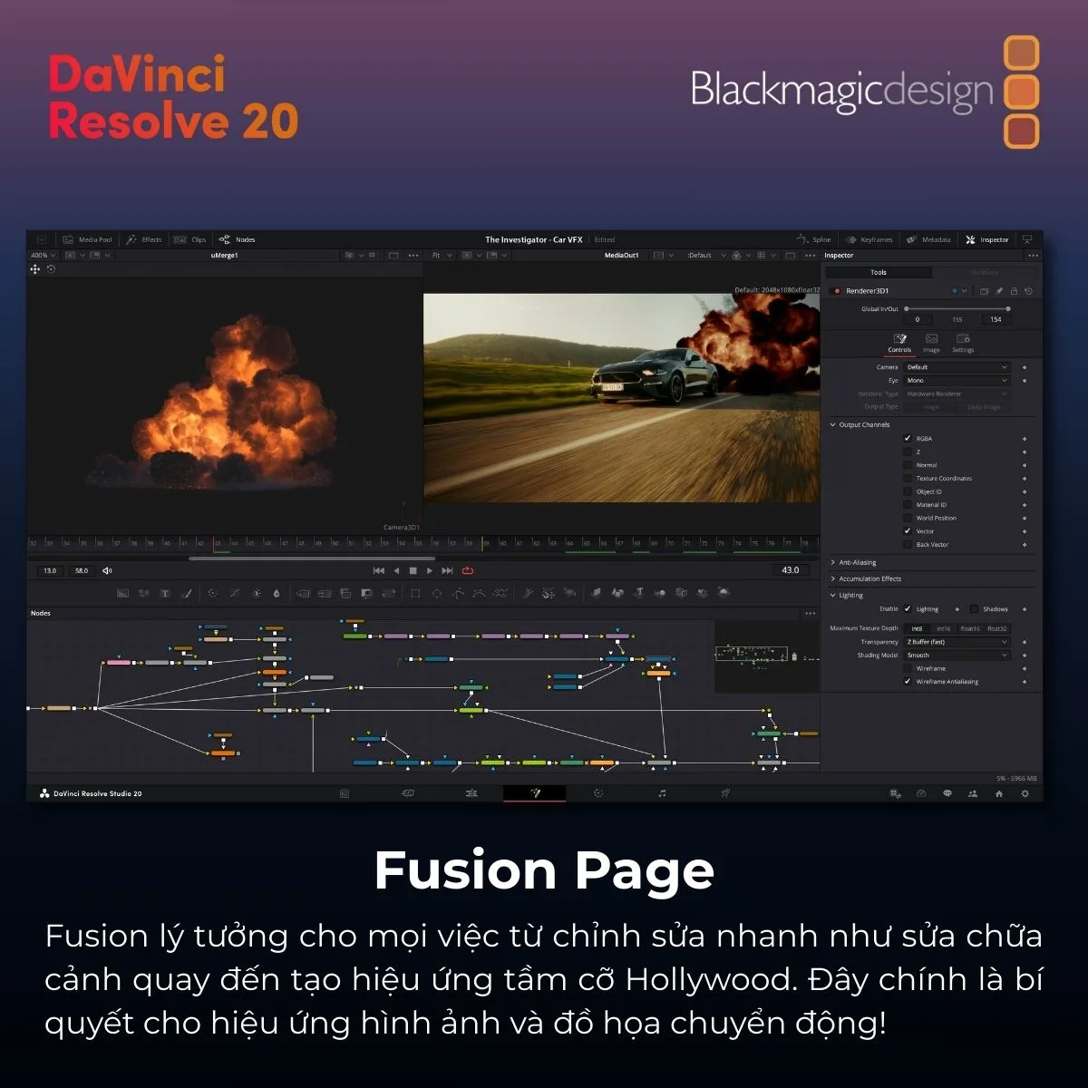The height and width of the screenshot is (1088, 1088).
Task: Switch to the Edit page icon
Action: (x=471, y=793)
